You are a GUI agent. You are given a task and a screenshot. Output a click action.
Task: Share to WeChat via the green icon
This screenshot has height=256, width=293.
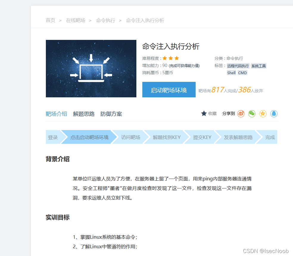point(252,114)
